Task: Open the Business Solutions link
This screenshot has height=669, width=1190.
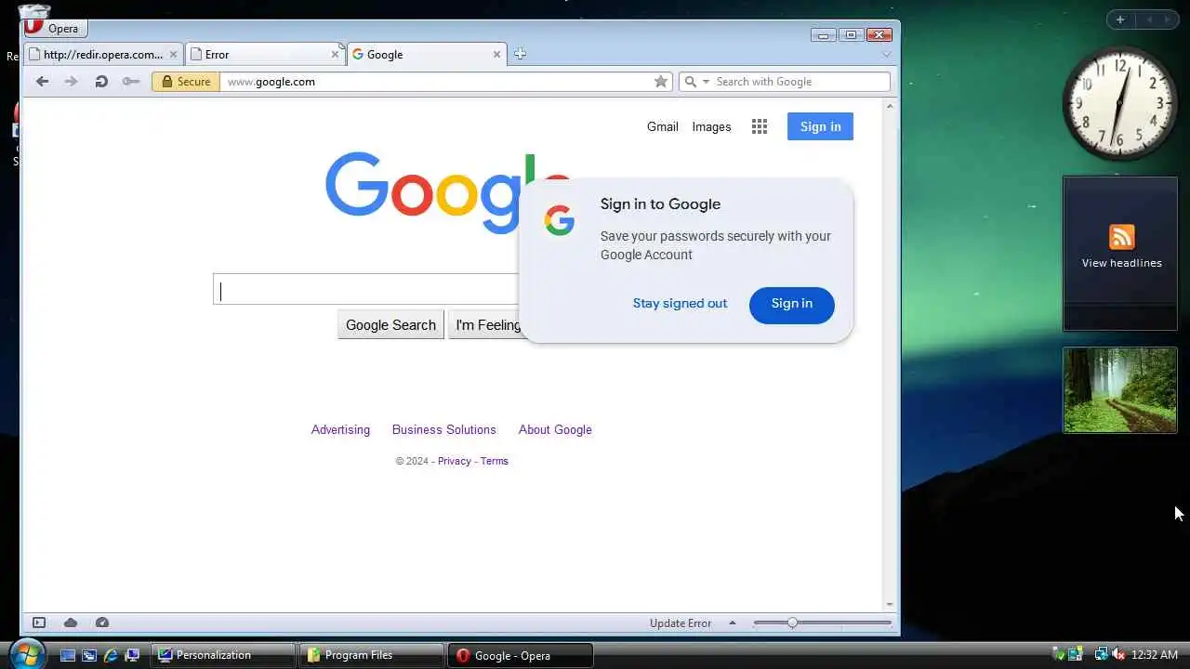Action: 444,429
